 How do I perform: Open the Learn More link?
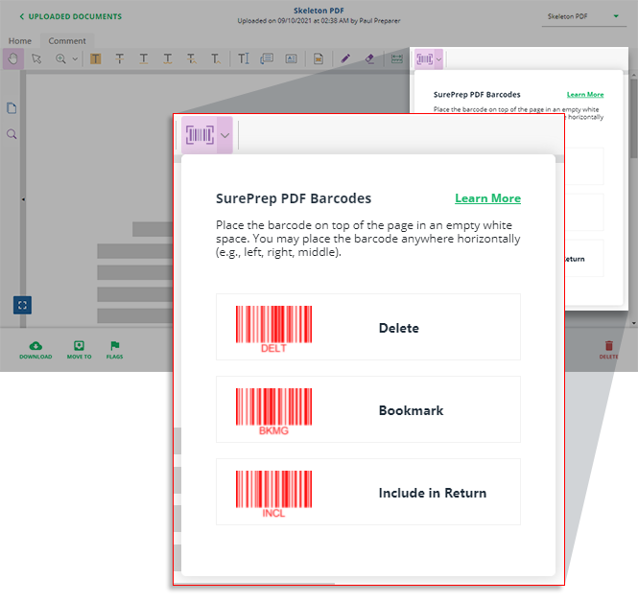tap(487, 198)
